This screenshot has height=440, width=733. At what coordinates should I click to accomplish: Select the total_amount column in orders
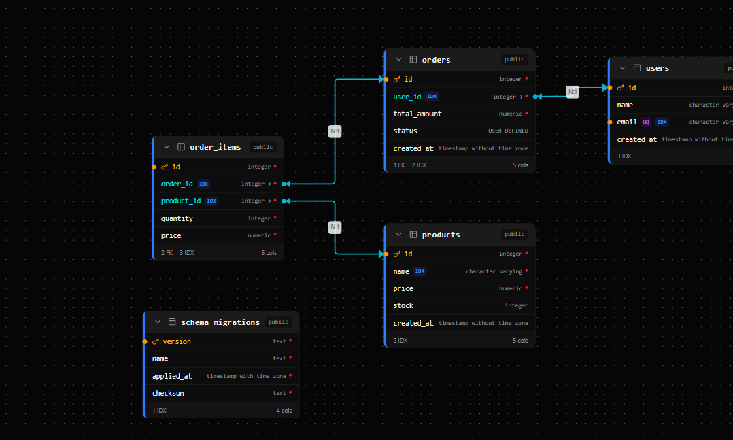417,114
